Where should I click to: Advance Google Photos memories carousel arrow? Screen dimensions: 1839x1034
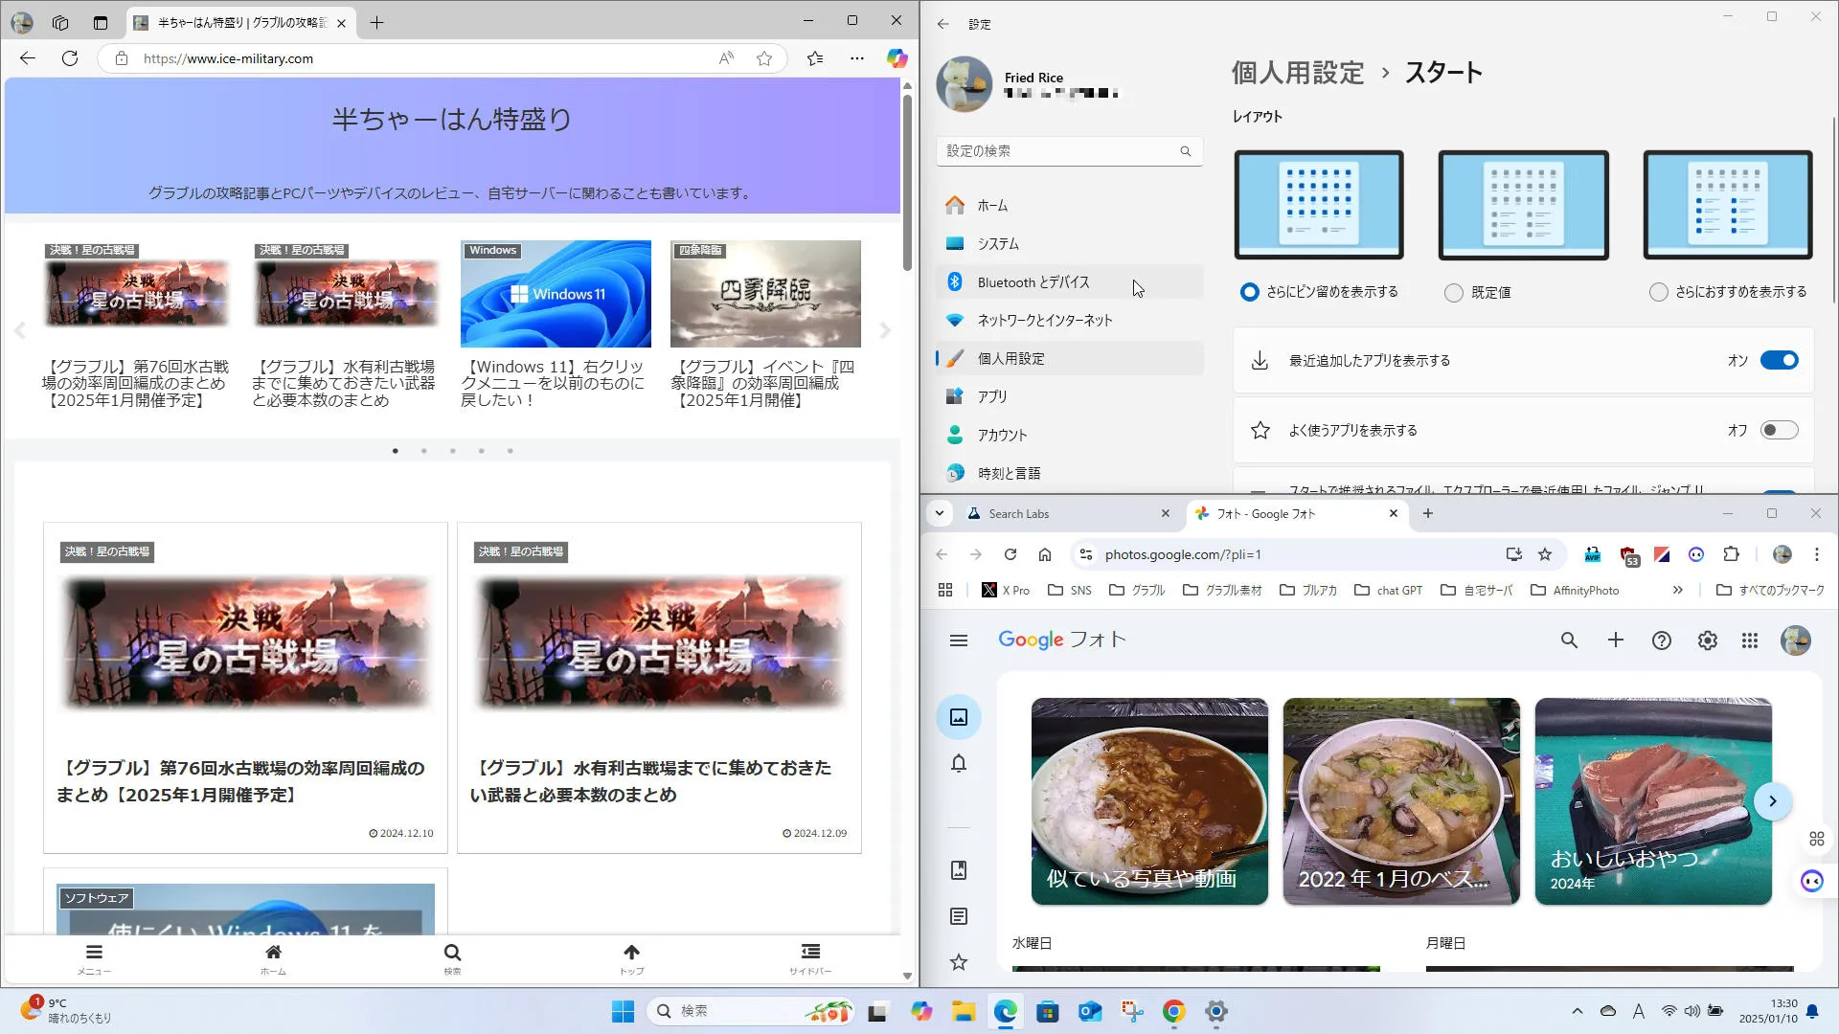[x=1773, y=801]
